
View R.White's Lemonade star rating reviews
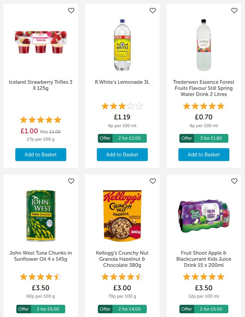click(x=122, y=106)
